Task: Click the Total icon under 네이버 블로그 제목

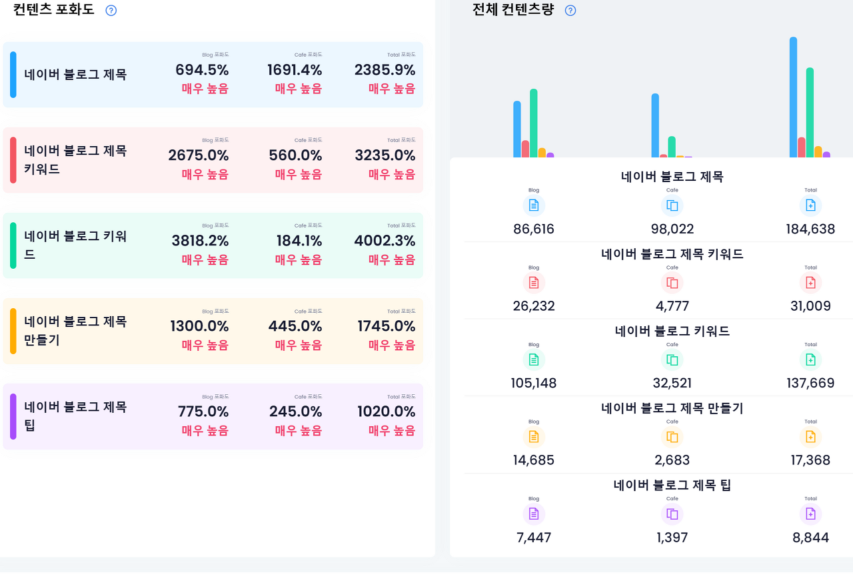Action: pyautogui.click(x=810, y=205)
